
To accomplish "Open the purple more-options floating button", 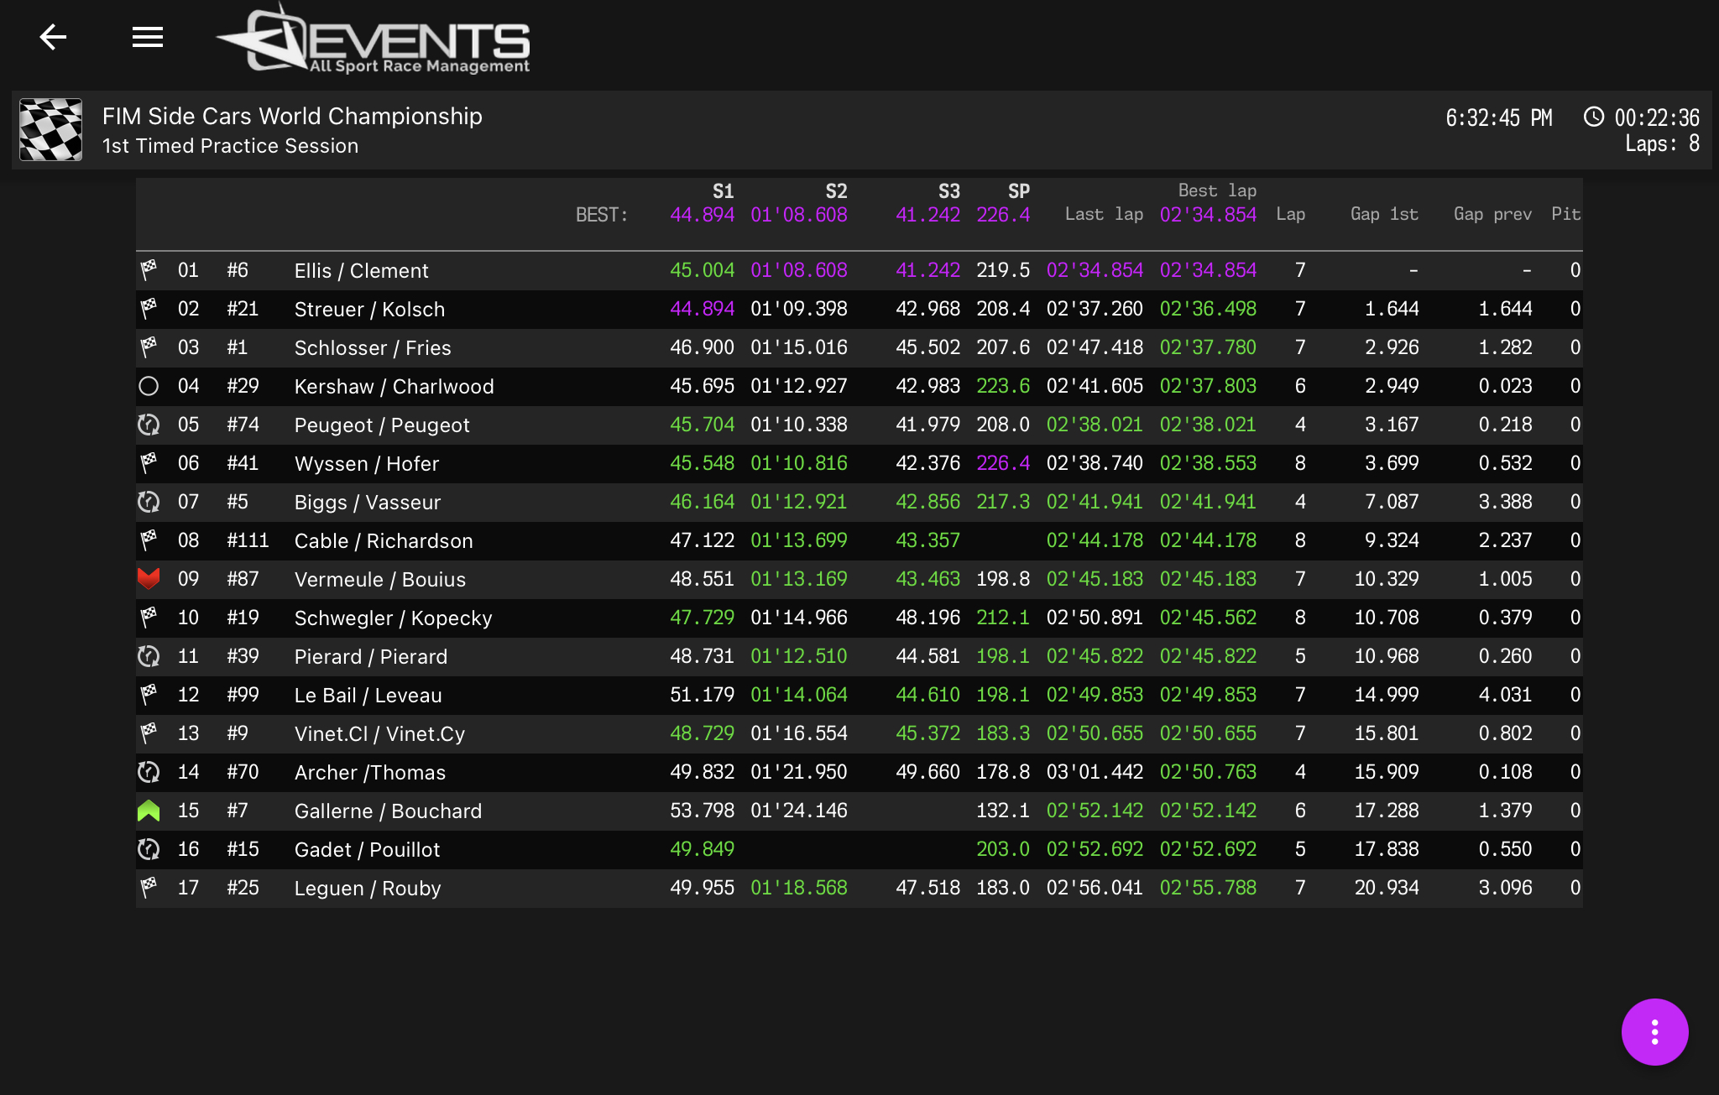I will point(1654,1031).
